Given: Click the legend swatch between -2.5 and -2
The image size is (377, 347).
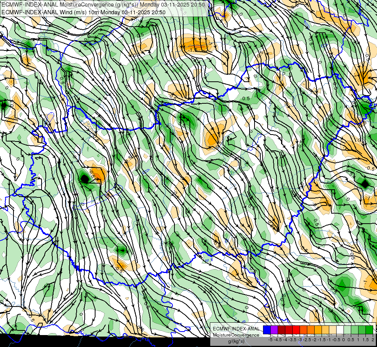Looking at the screenshot, I should tap(311, 330).
